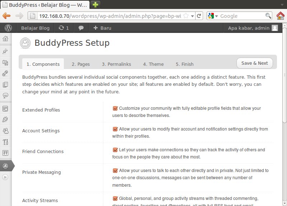Click the browser forward arrow
The width and height of the screenshot is (287, 206).
coord(19,16)
